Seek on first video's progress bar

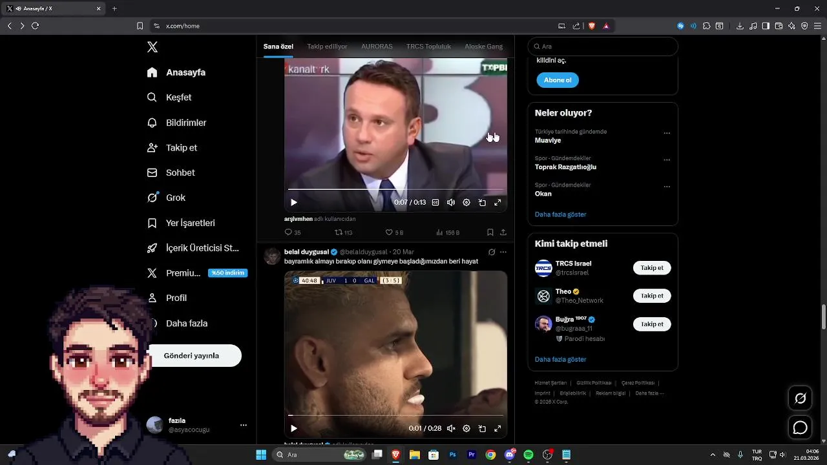click(395, 189)
